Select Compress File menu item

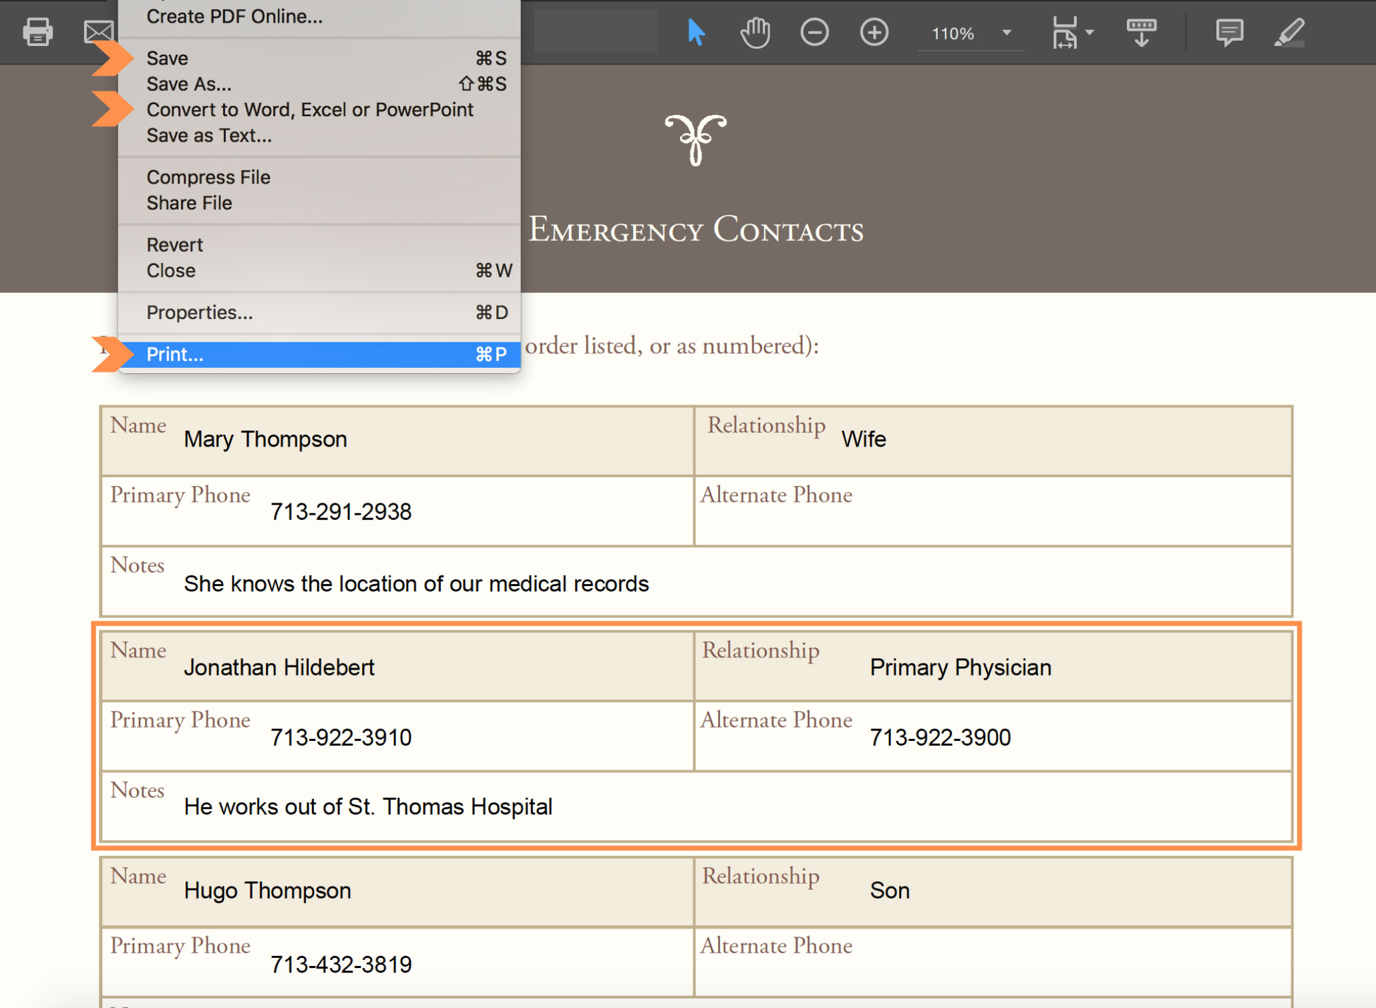(319, 177)
